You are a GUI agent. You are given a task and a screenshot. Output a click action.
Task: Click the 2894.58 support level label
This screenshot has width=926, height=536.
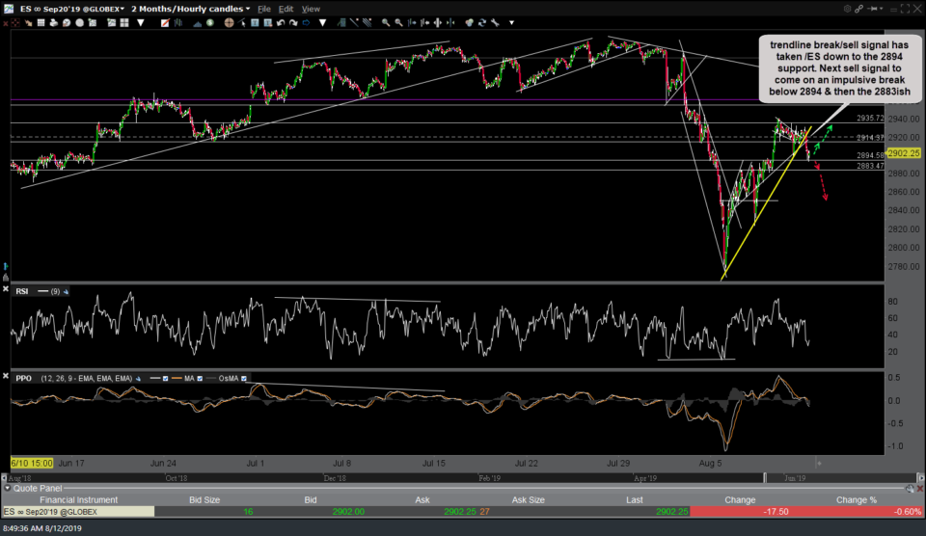pyautogui.click(x=870, y=155)
